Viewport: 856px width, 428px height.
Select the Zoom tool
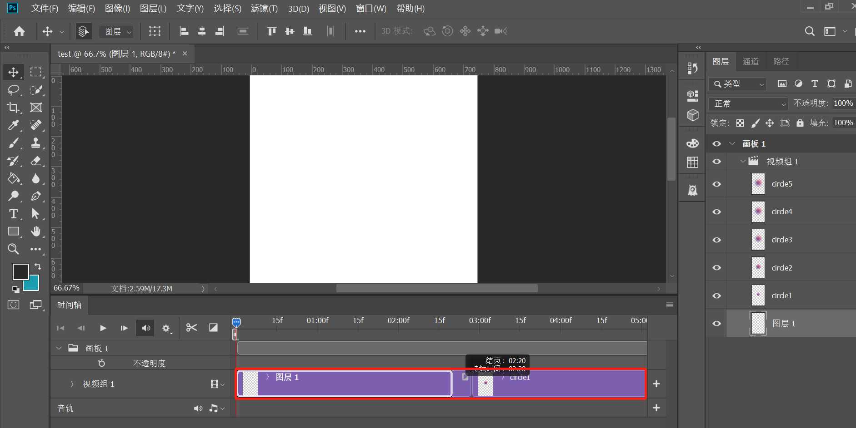(14, 249)
